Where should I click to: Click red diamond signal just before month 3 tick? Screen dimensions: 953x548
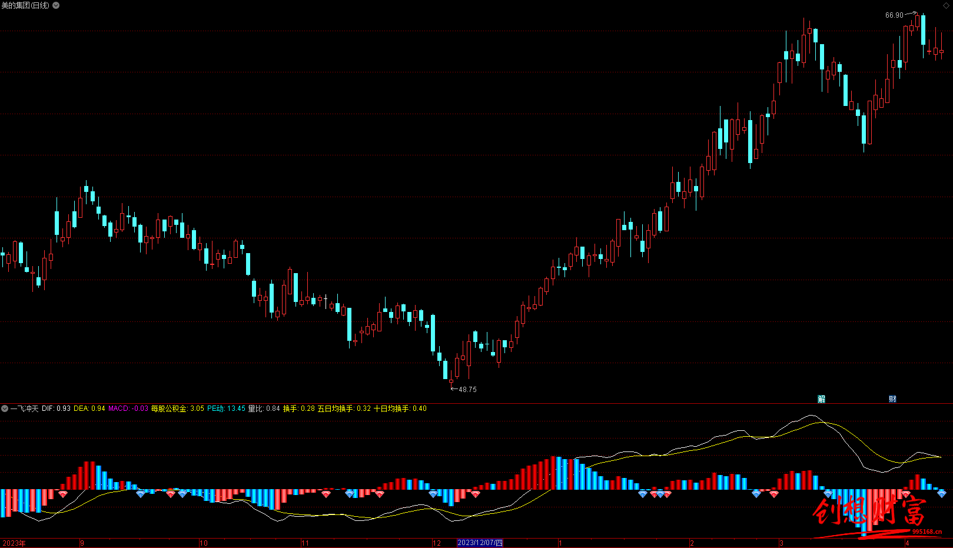[x=774, y=494]
